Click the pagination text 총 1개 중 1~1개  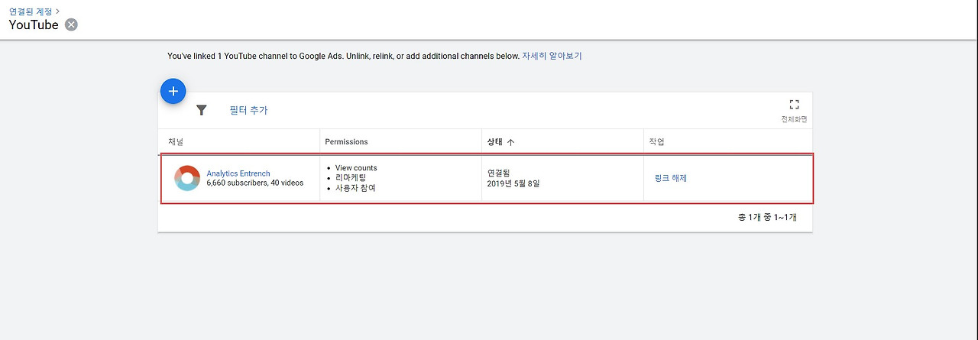[767, 217]
